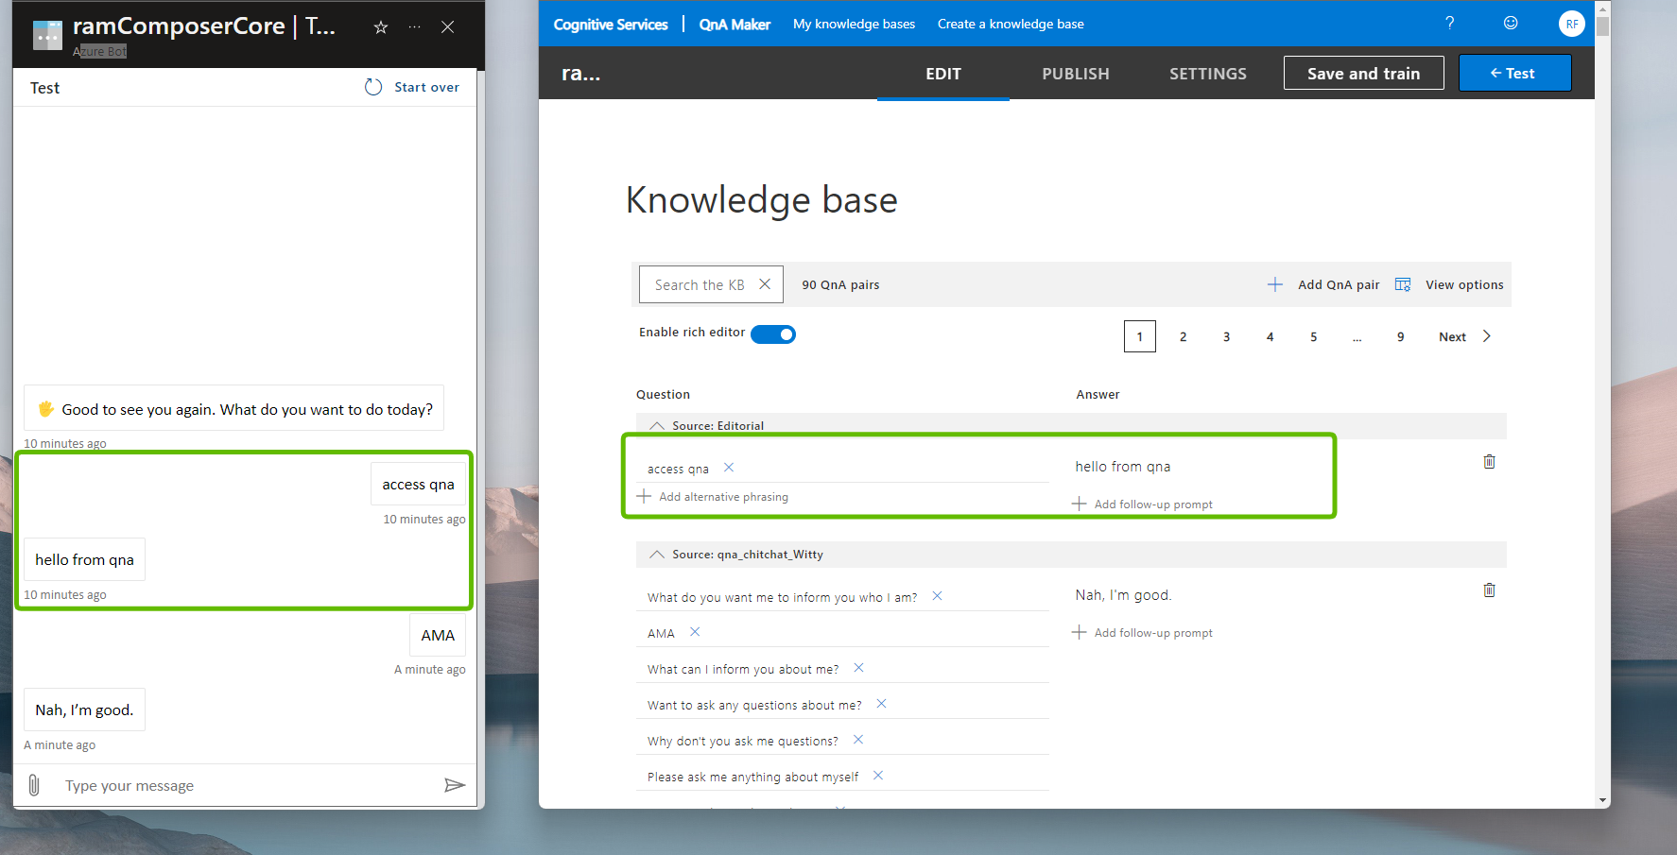1677x855 pixels.
Task: Click Save and train
Action: tap(1363, 73)
